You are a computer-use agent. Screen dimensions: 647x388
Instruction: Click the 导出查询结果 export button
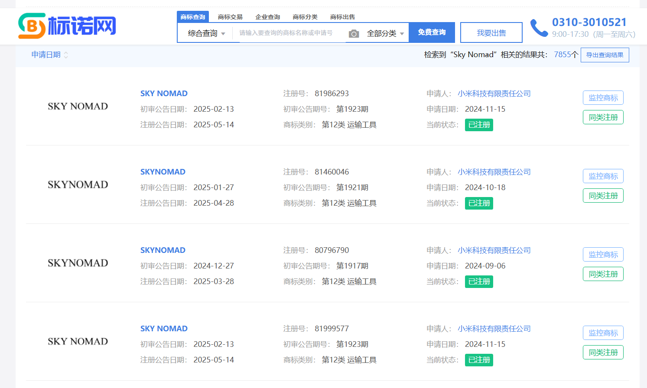605,55
